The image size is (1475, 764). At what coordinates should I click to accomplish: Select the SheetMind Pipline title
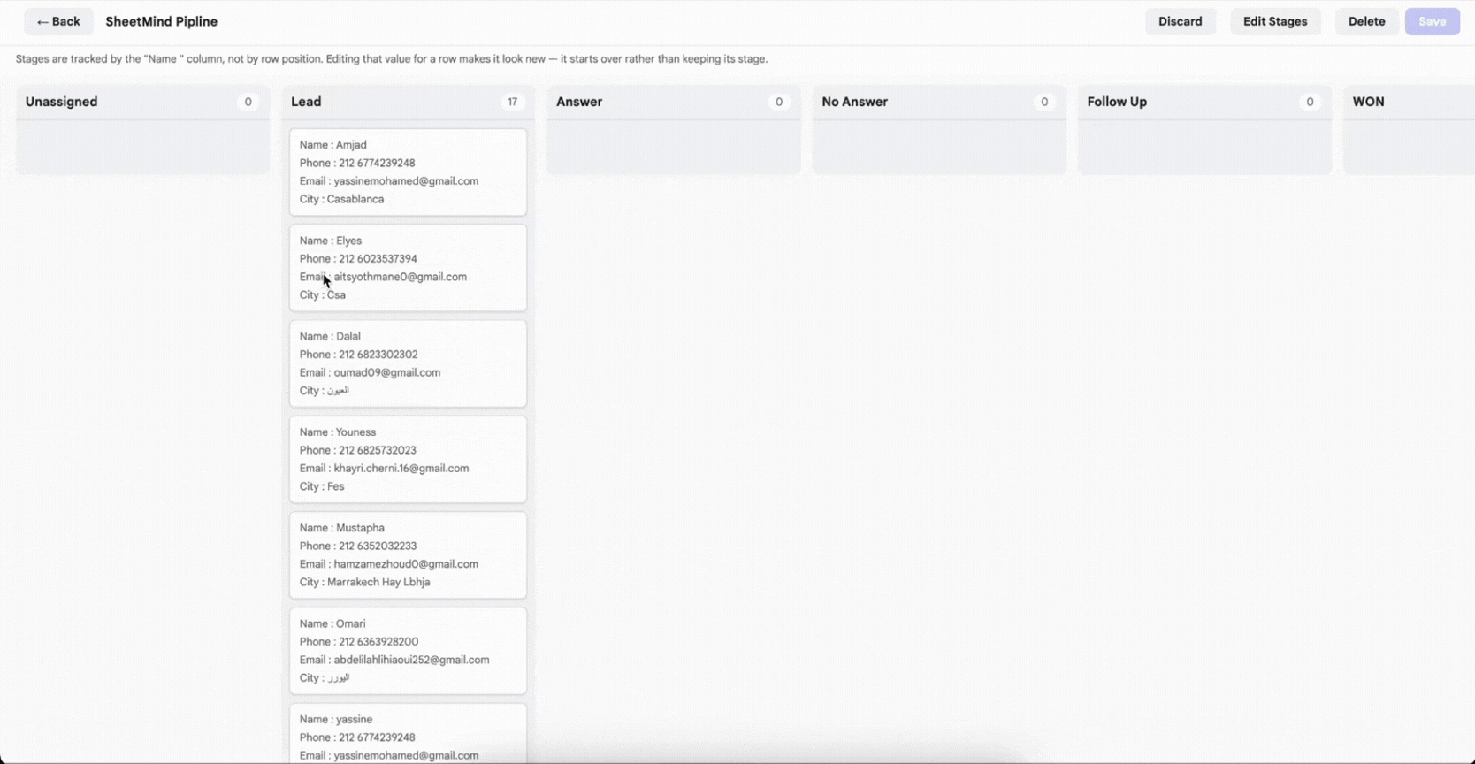tap(161, 21)
